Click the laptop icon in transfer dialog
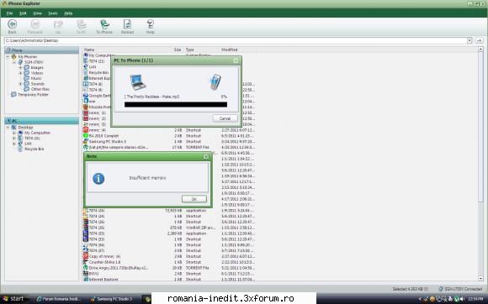The image size is (488, 304). (x=137, y=82)
